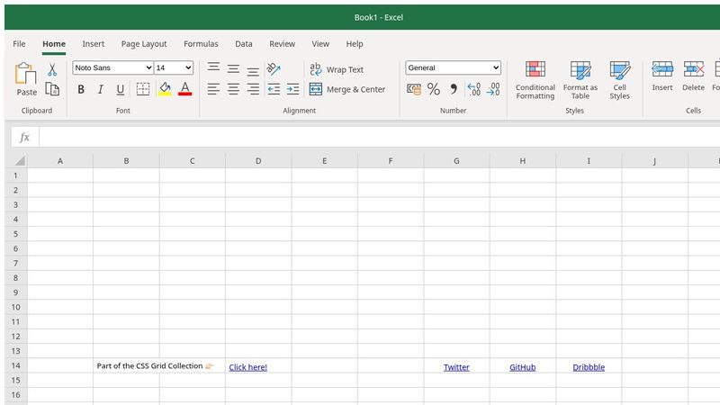Pick the yellow fill color swatch
This screenshot has width=720, height=405.
pyautogui.click(x=164, y=89)
